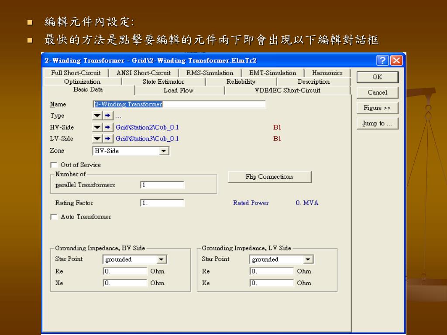Click the Cancel button

pos(378,92)
